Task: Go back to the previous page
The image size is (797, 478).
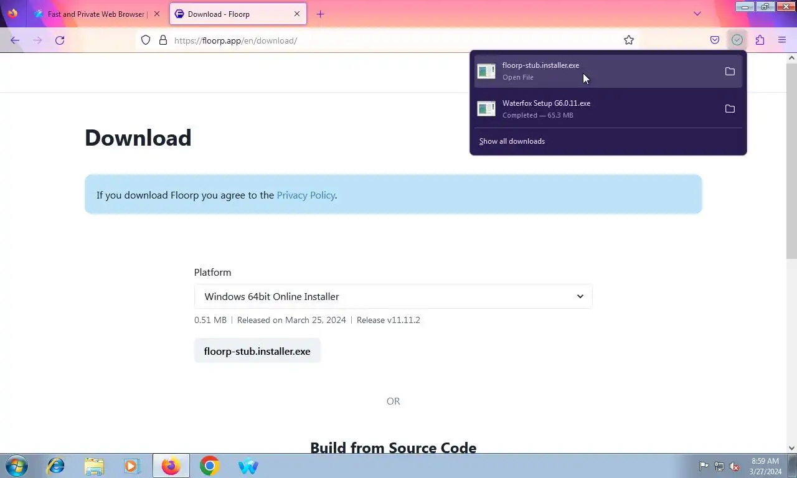Action: (x=15, y=40)
